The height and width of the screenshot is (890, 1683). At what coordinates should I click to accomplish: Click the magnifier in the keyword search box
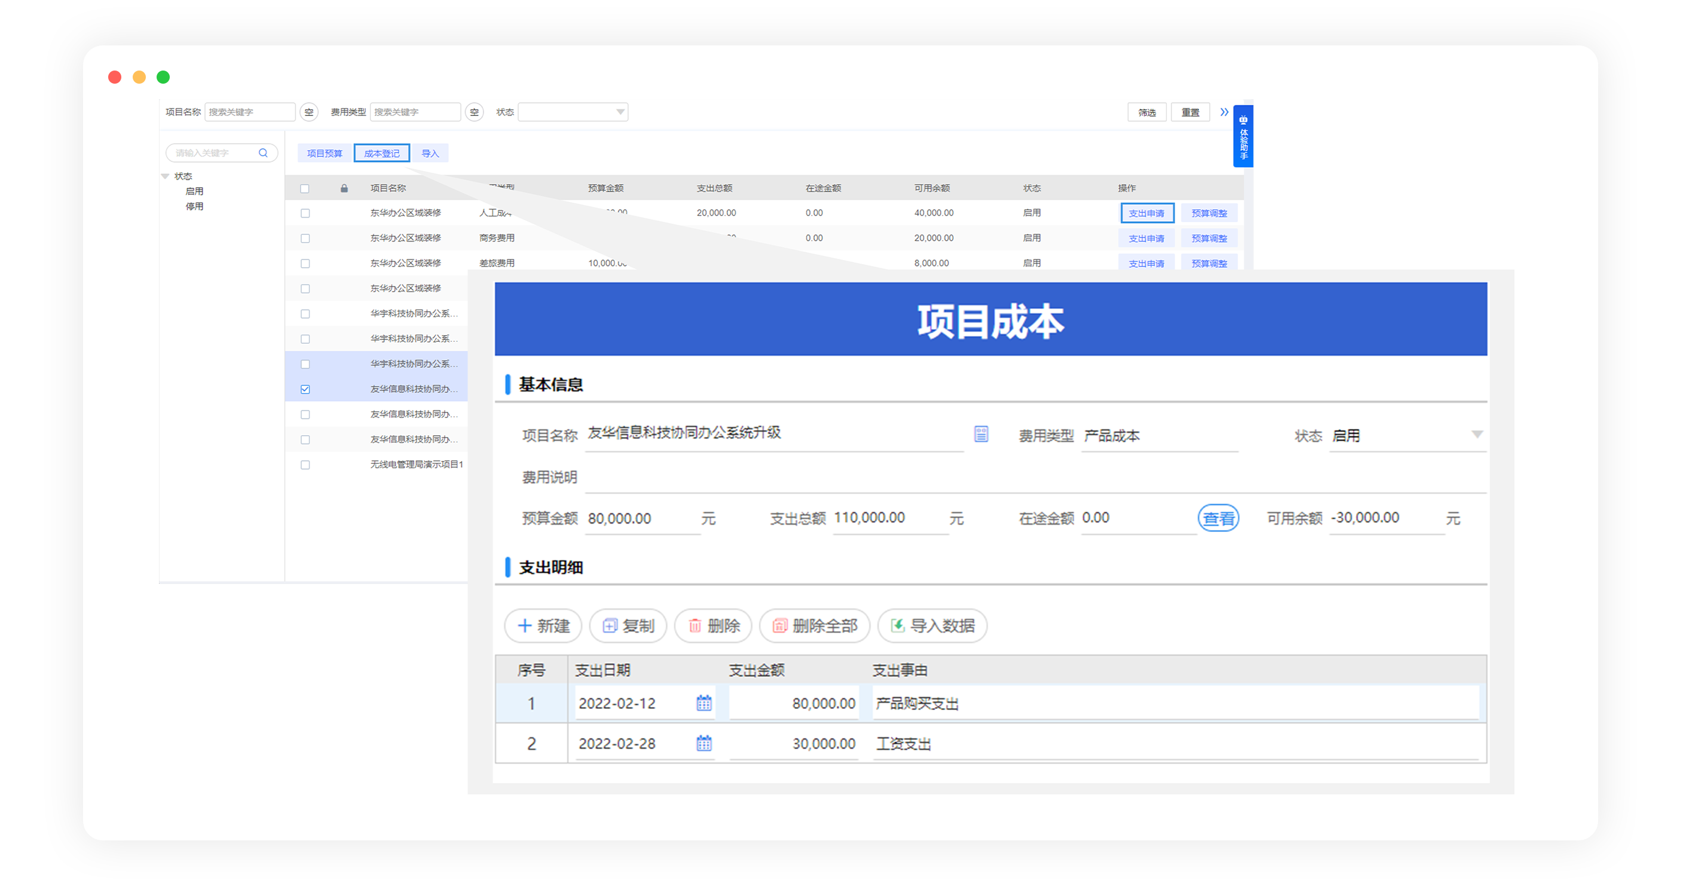[264, 153]
